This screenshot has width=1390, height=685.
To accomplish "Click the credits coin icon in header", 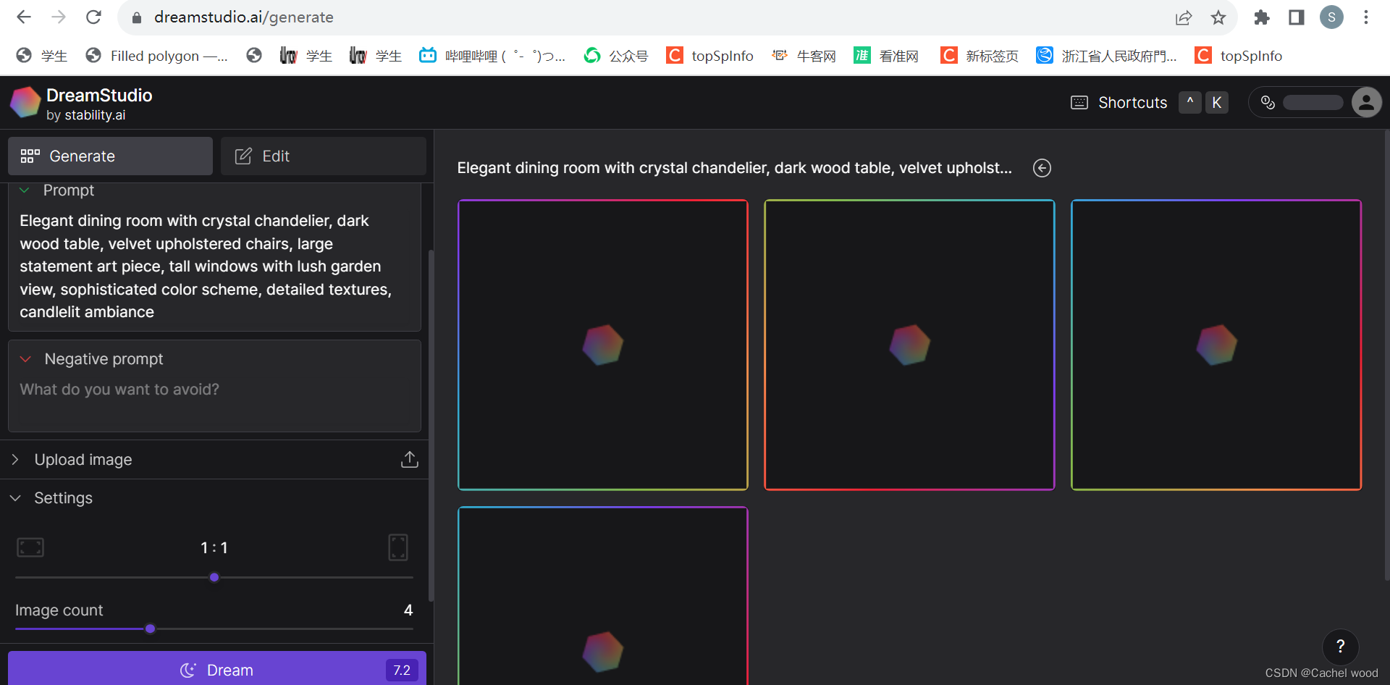I will [1268, 103].
